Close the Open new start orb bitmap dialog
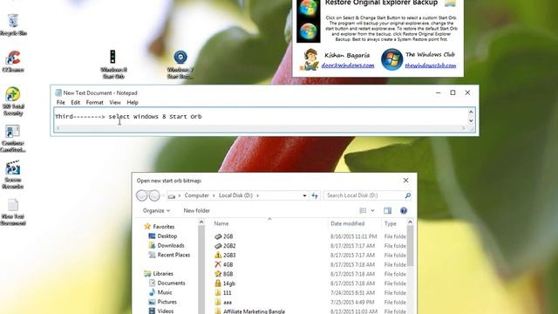 [405, 181]
